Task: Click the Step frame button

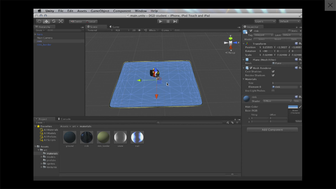Action: coord(175,21)
